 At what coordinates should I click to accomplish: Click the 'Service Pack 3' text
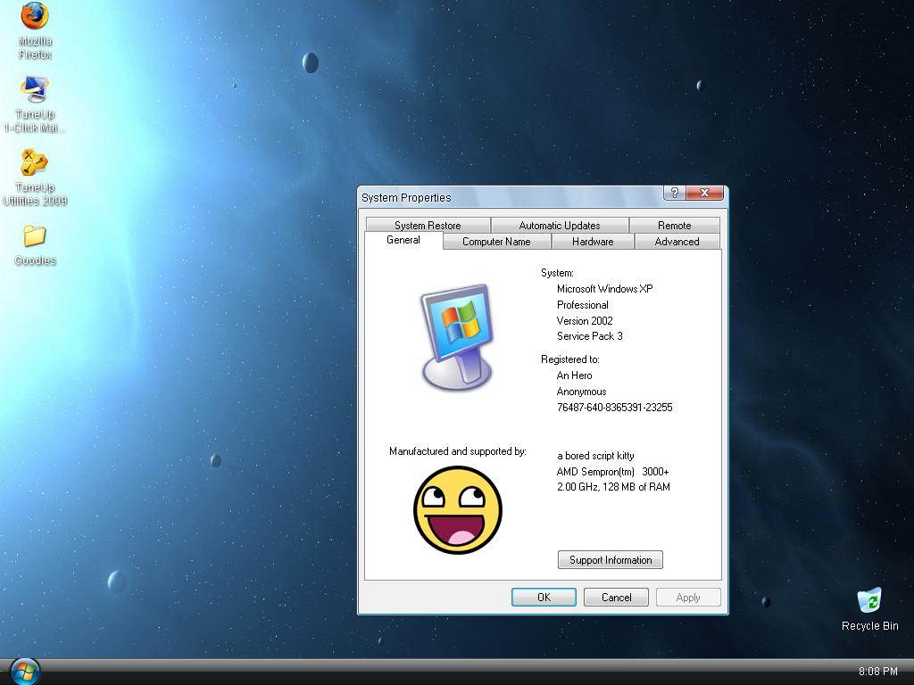[x=589, y=336]
